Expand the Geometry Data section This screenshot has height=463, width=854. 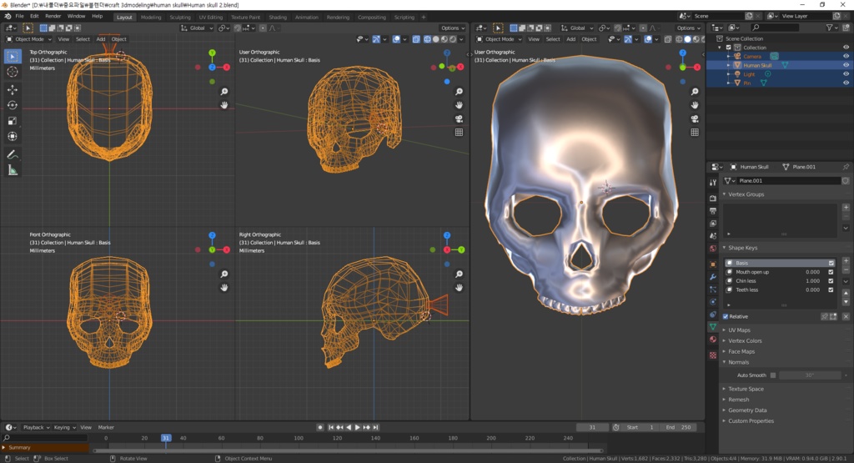tap(746, 410)
